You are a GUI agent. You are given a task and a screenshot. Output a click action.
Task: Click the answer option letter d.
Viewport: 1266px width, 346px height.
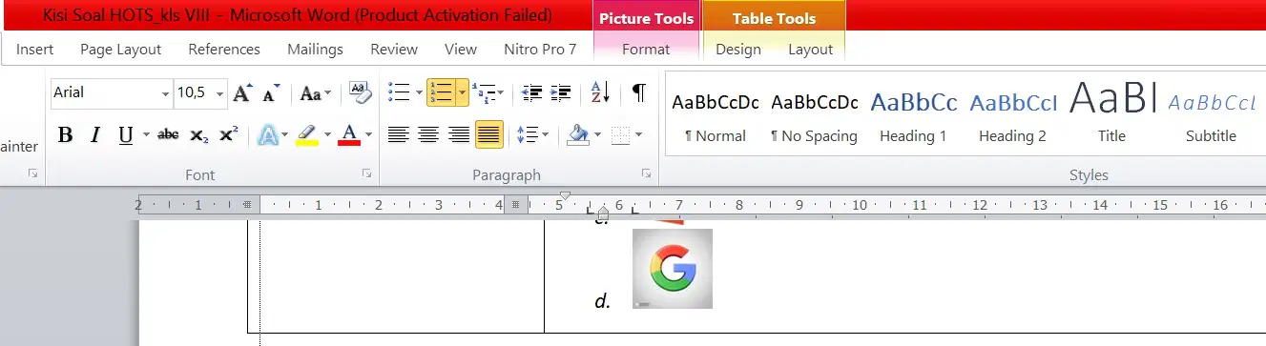602,301
